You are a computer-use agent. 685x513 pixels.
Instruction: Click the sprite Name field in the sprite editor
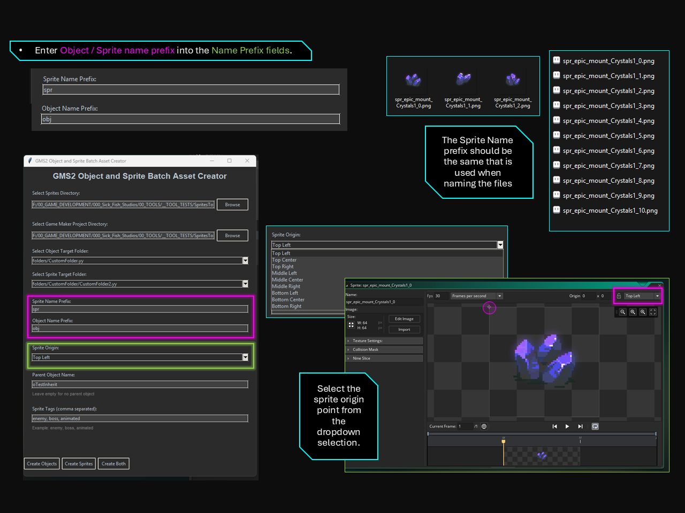[384, 302]
